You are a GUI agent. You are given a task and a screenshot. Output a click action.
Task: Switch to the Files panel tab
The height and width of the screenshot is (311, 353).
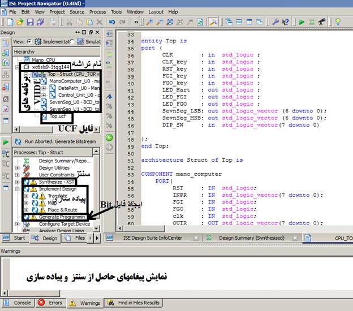click(x=75, y=238)
